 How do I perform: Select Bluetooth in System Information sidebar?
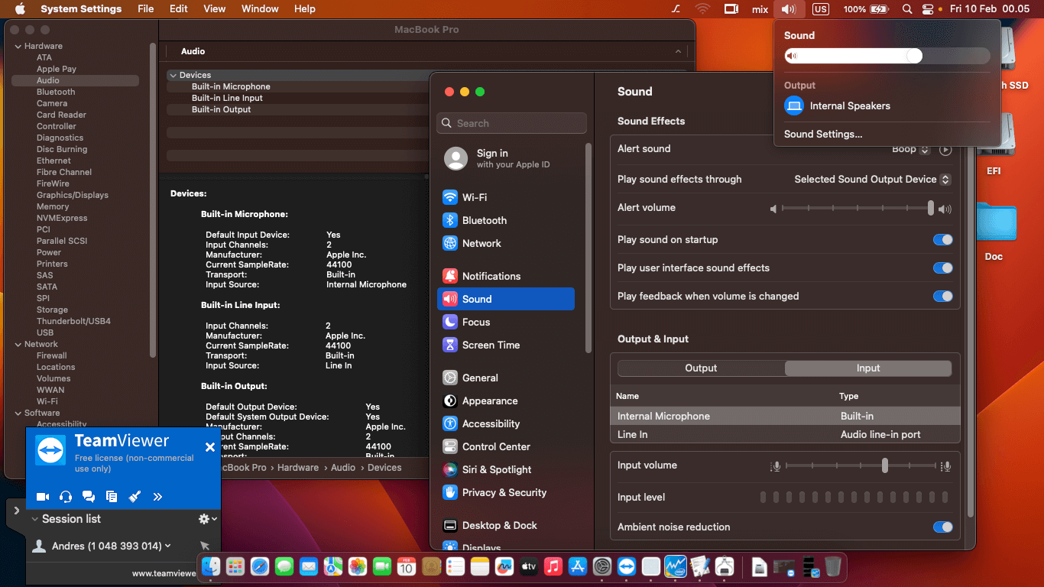(56, 92)
